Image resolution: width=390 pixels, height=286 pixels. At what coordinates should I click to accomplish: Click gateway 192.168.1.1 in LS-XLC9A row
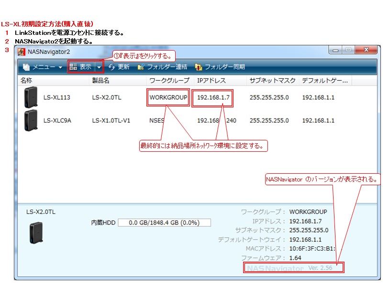click(x=318, y=121)
